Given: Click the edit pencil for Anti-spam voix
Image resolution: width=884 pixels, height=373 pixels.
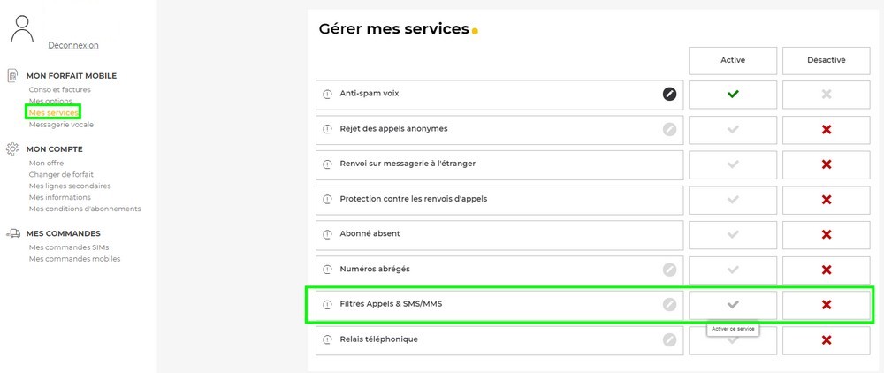Looking at the screenshot, I should point(669,94).
